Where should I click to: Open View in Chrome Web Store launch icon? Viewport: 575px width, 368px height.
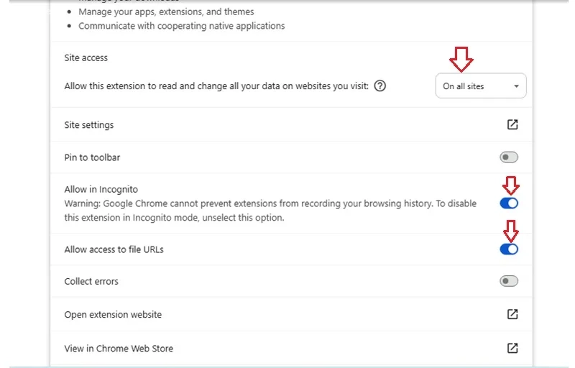click(512, 348)
